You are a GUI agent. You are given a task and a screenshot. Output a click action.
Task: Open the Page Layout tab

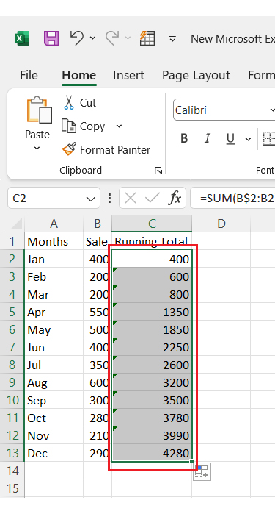coord(196,75)
